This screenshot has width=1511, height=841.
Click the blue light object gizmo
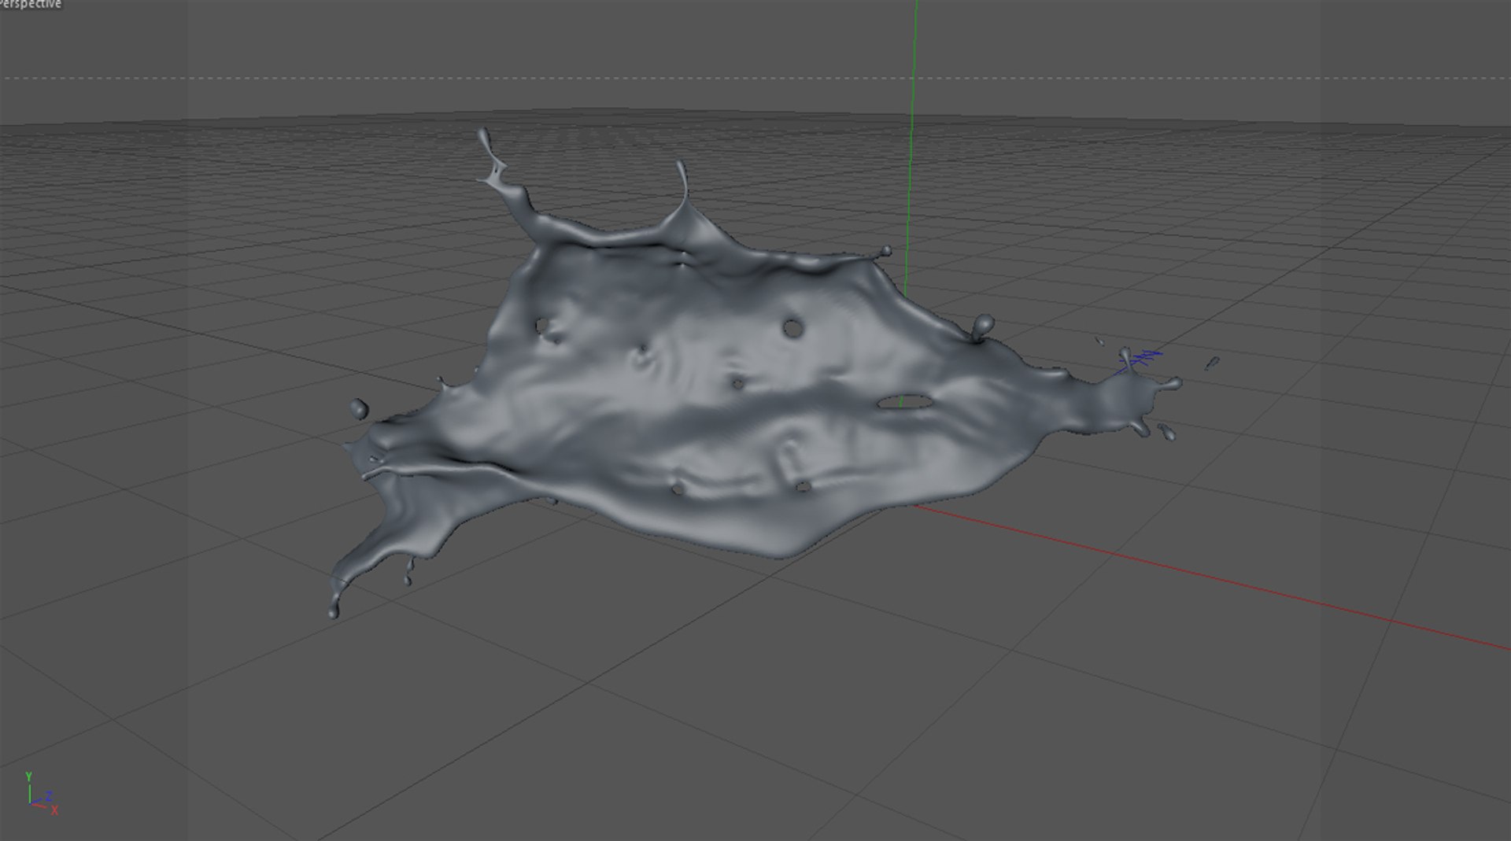click(1140, 360)
